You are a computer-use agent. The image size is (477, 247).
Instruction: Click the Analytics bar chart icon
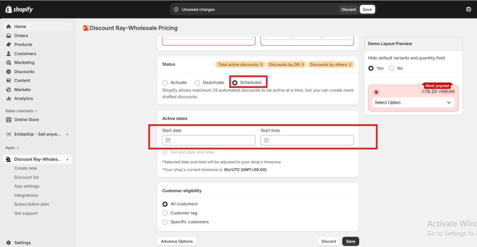click(9, 99)
